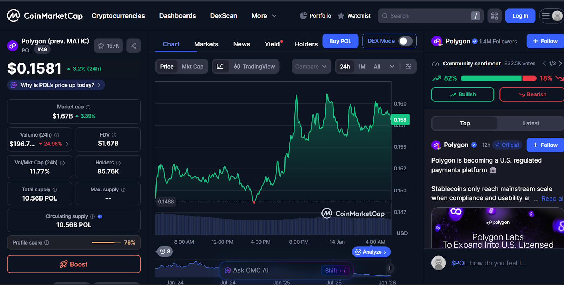Click the Market cap info icon
The width and height of the screenshot is (564, 285).
point(88,107)
